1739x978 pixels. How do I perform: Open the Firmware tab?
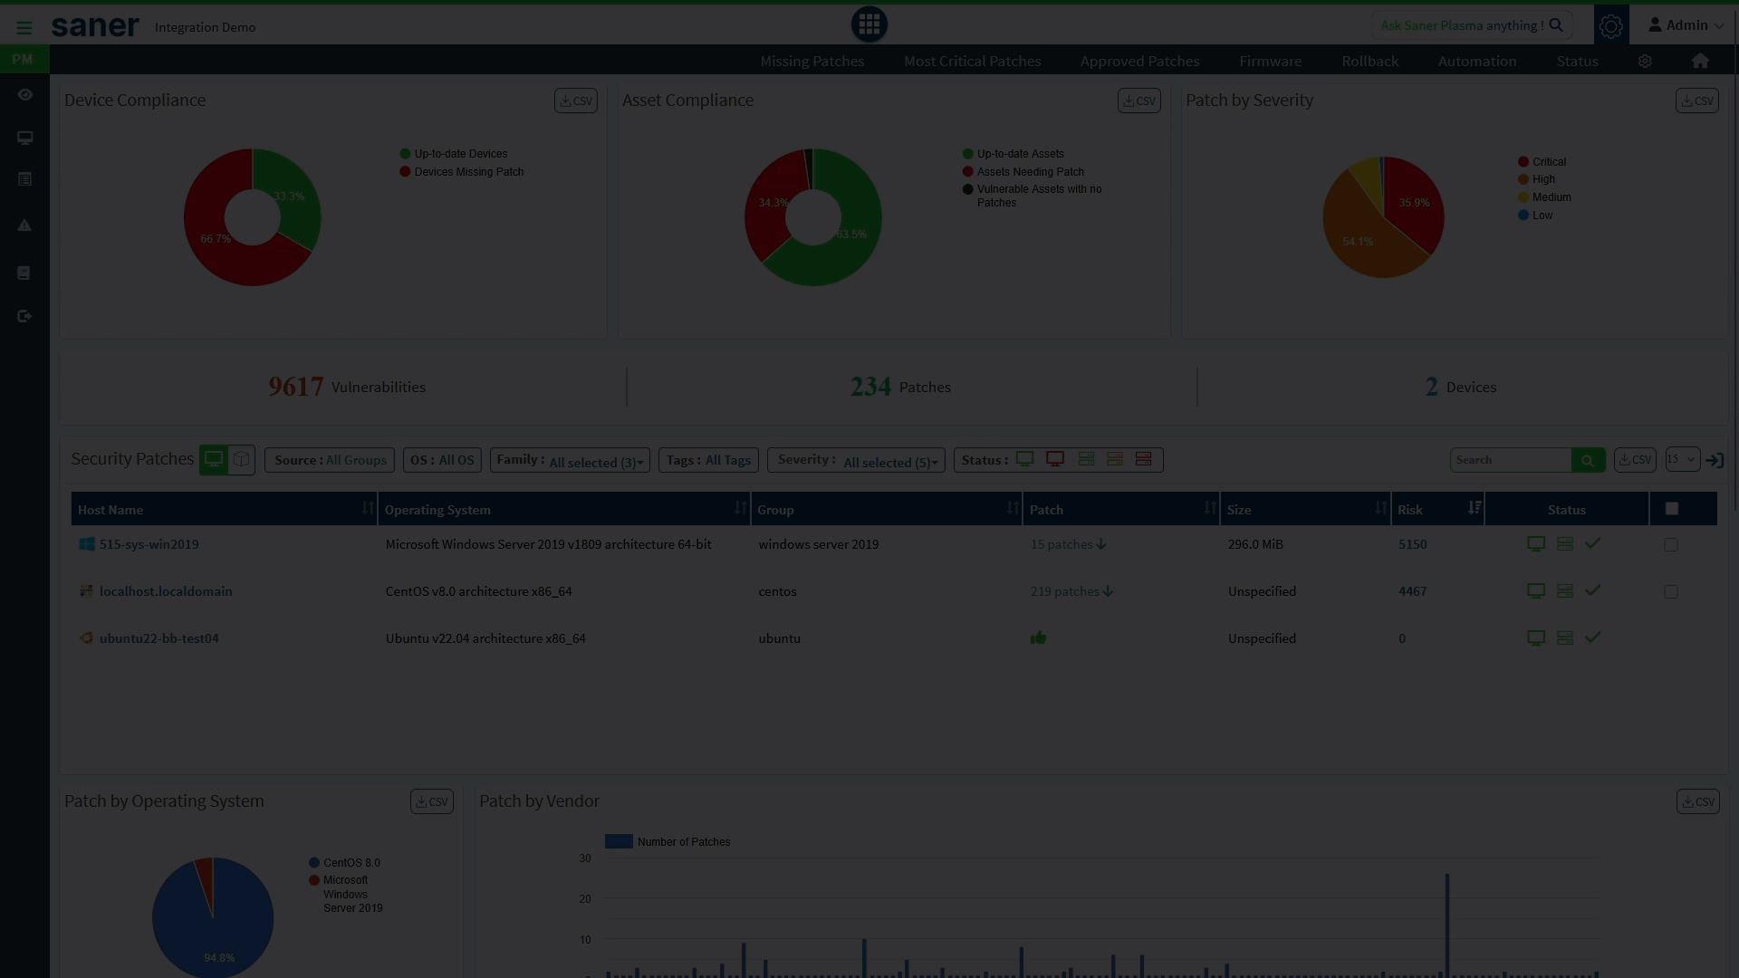coord(1270,61)
